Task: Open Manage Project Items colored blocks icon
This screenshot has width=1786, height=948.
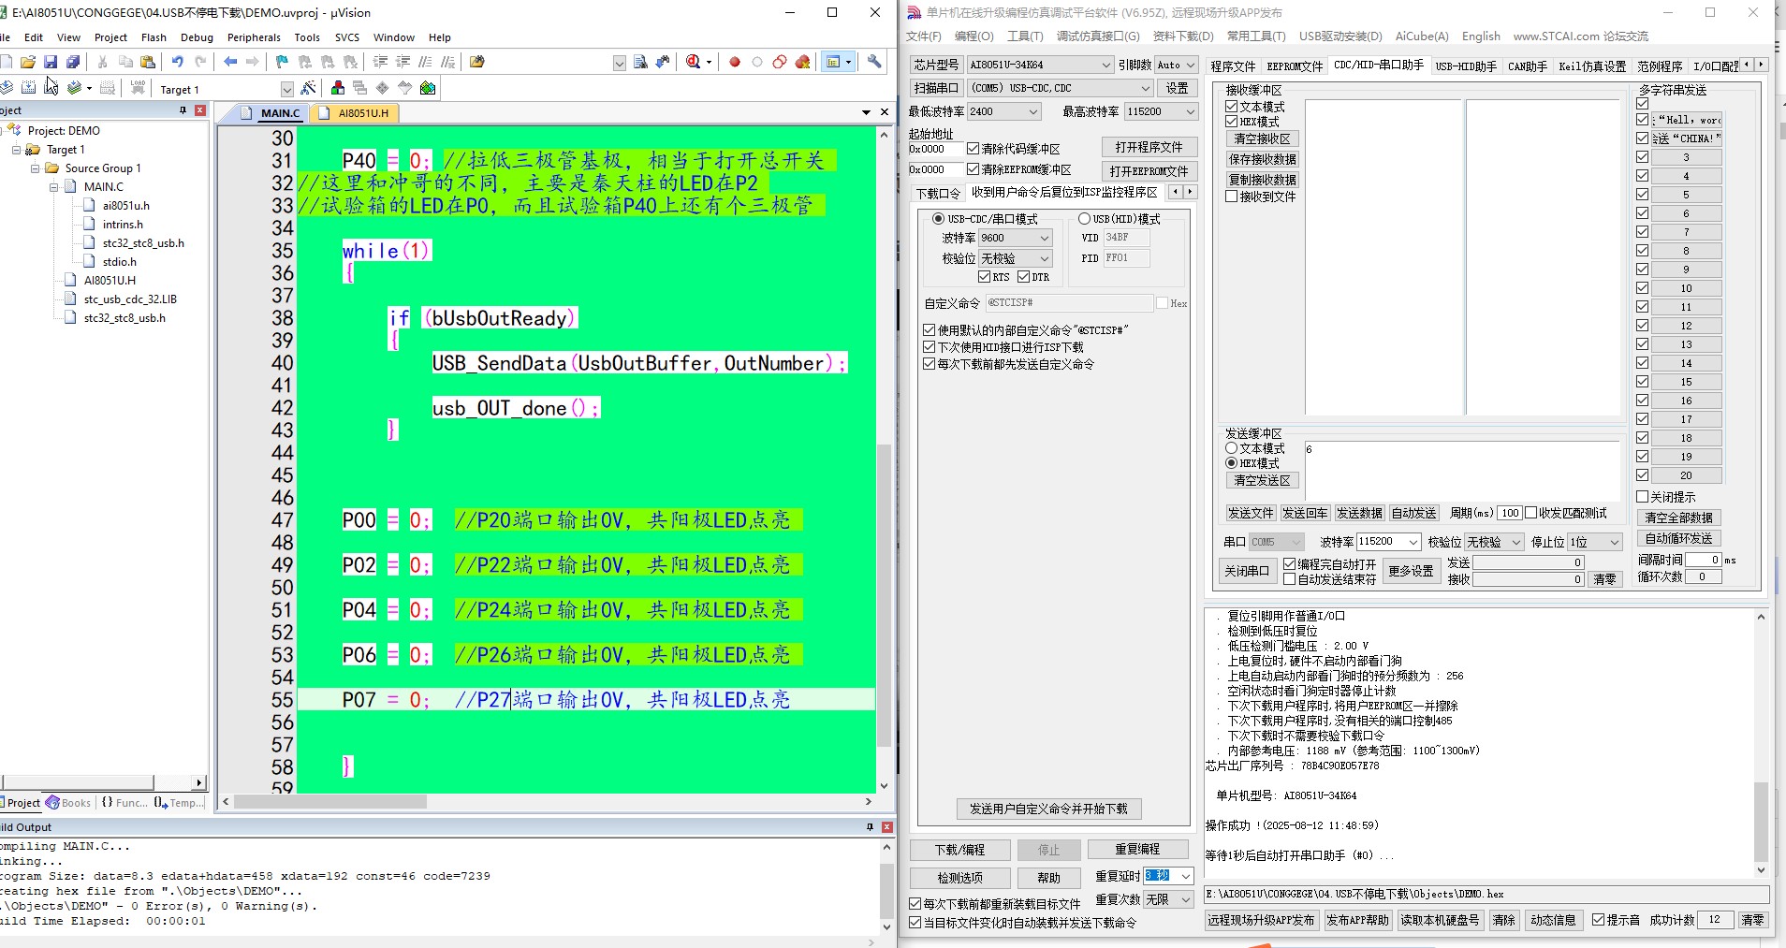Action: [x=337, y=88]
